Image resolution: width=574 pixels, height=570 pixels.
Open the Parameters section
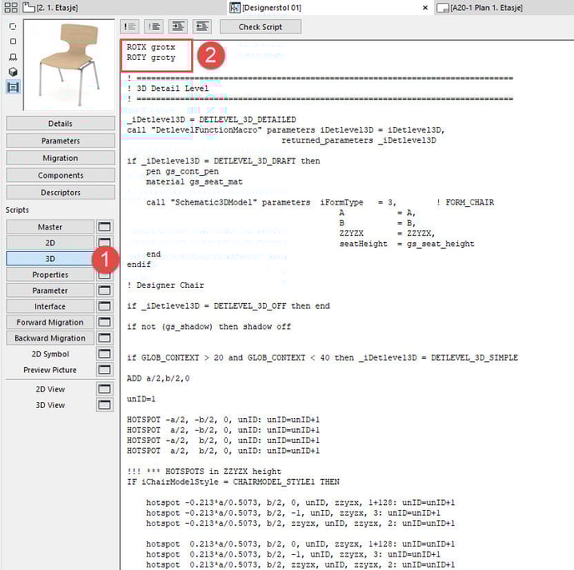click(x=60, y=140)
